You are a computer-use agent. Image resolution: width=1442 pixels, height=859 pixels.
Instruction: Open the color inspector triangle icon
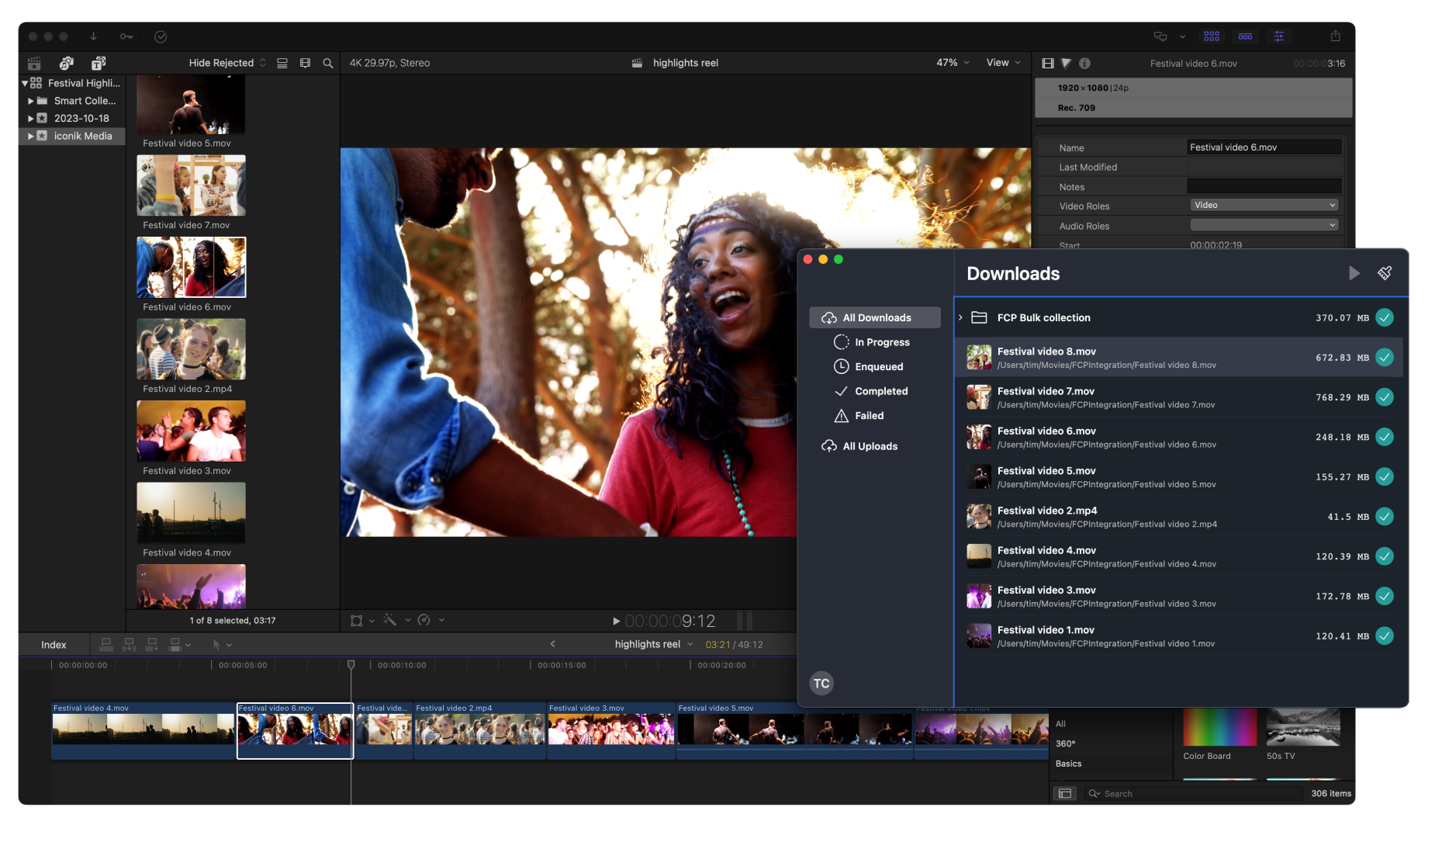click(x=1066, y=63)
